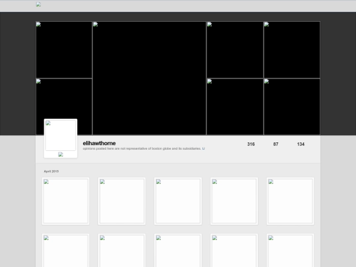Open the second photo in the April 2015 row
Viewport: 356px width, 267px height.
click(122, 201)
